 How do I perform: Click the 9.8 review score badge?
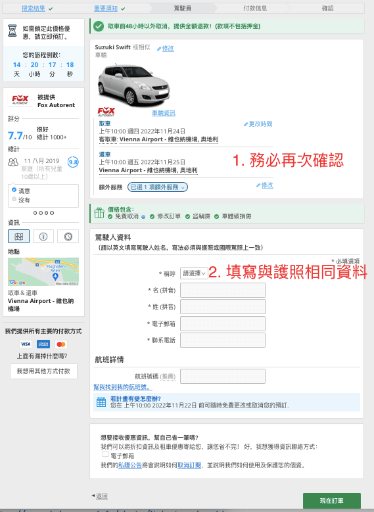pos(73,162)
